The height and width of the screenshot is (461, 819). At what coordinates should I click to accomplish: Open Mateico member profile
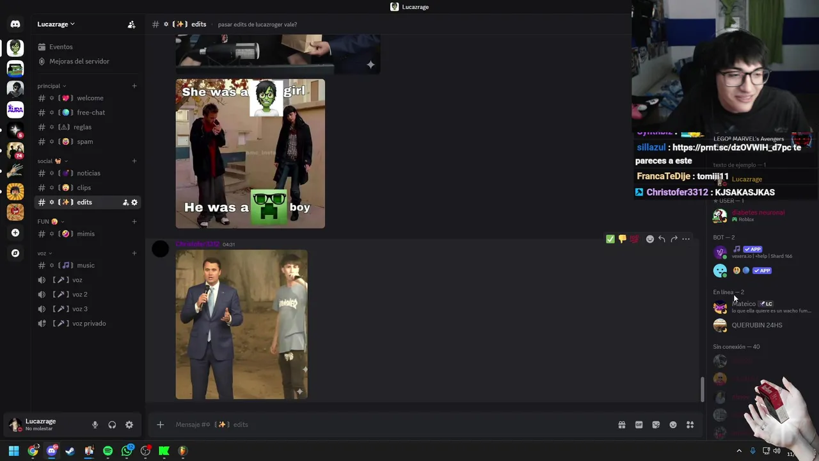click(x=761, y=307)
